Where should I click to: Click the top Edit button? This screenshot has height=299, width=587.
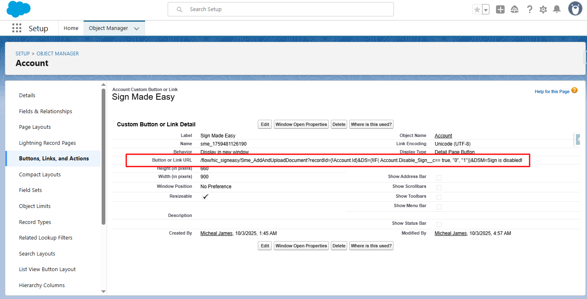coord(265,124)
